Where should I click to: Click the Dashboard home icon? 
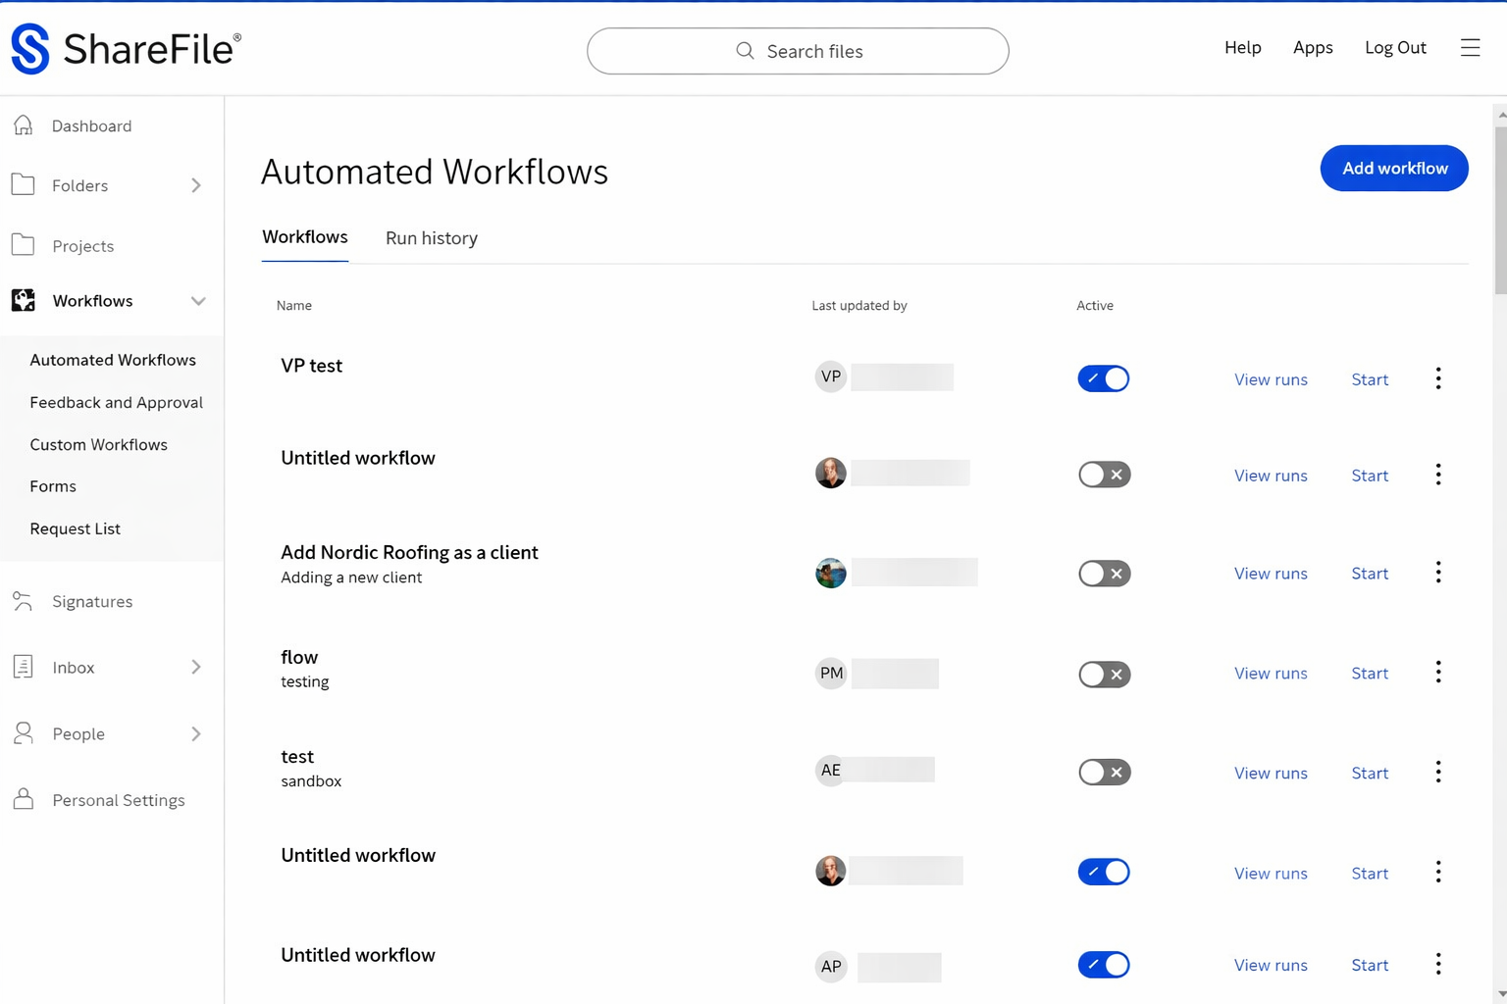point(24,125)
